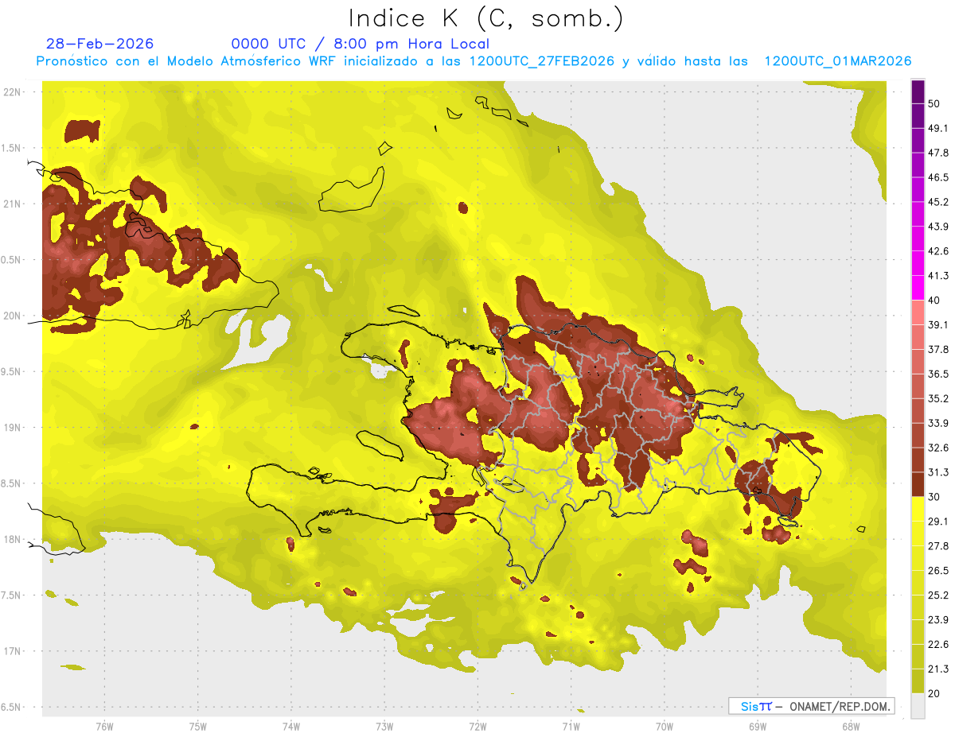Select the olive 20 colorbar segment
The width and height of the screenshot is (955, 737).
click(918, 681)
